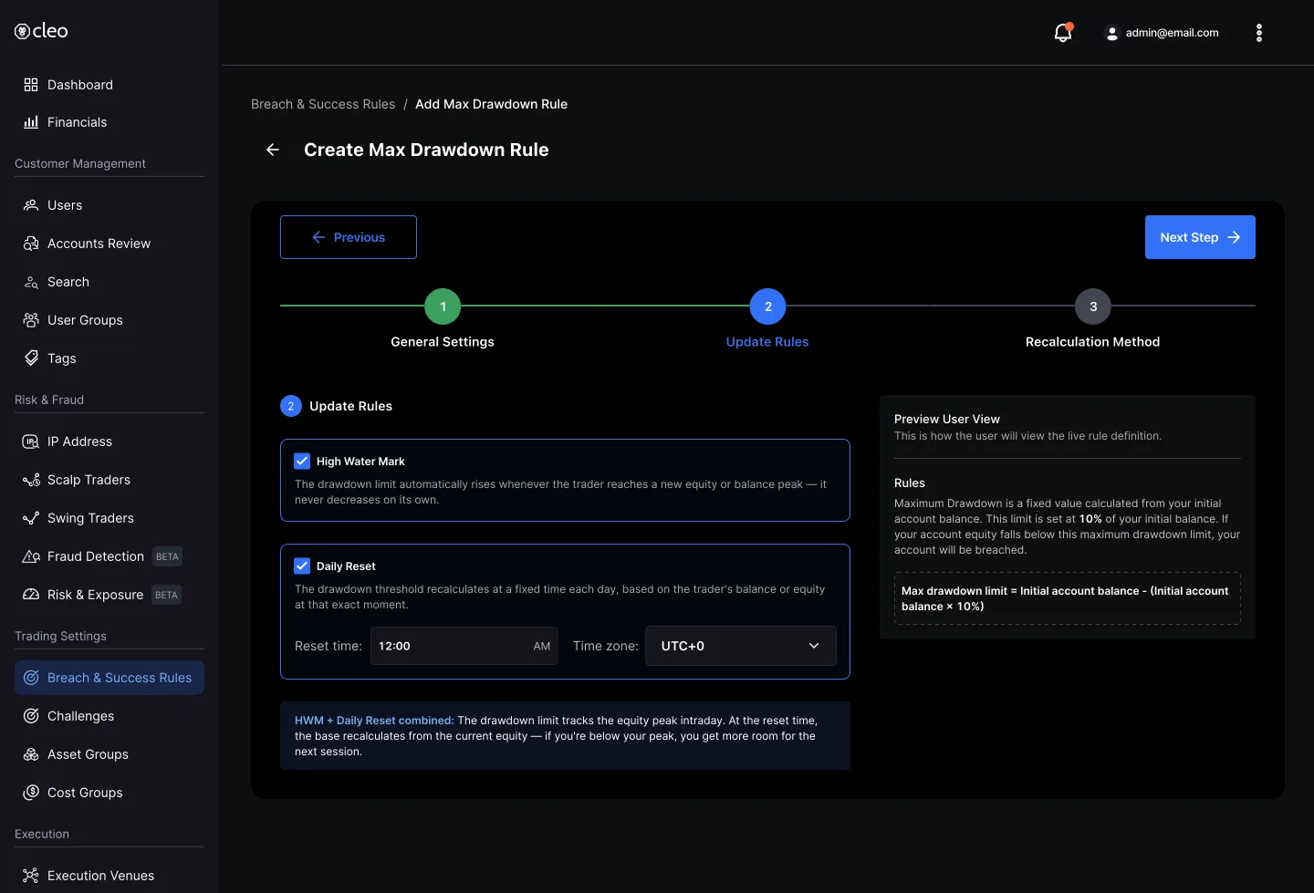
Task: Click the Breach & Success Rules target icon
Action: [31, 678]
